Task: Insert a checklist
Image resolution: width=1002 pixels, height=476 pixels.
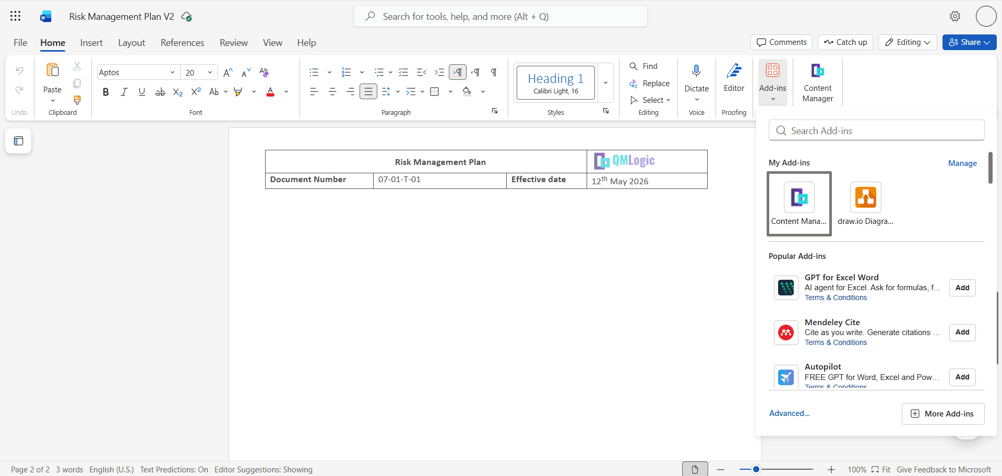Action: click(403, 73)
